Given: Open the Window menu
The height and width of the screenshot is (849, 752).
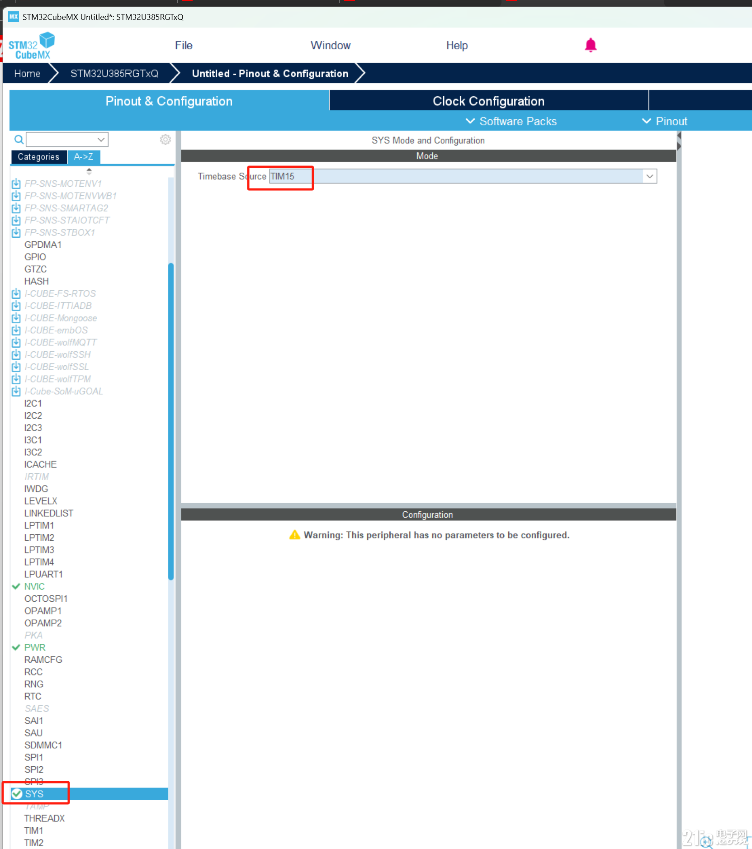Looking at the screenshot, I should pyautogui.click(x=331, y=46).
